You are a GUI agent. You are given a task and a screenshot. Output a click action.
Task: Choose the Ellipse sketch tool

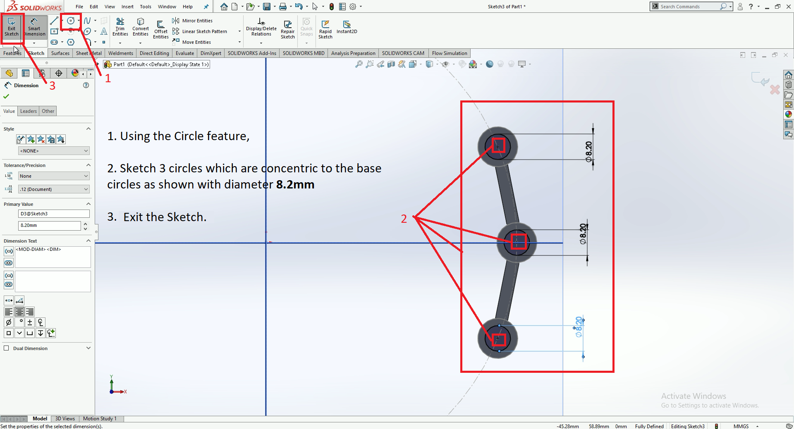click(x=87, y=31)
